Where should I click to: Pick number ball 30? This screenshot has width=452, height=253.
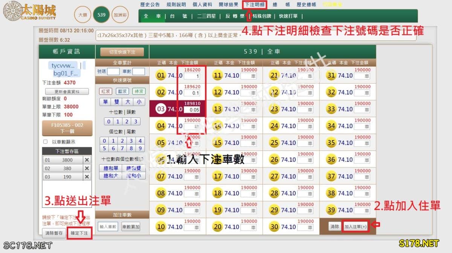(x=274, y=227)
